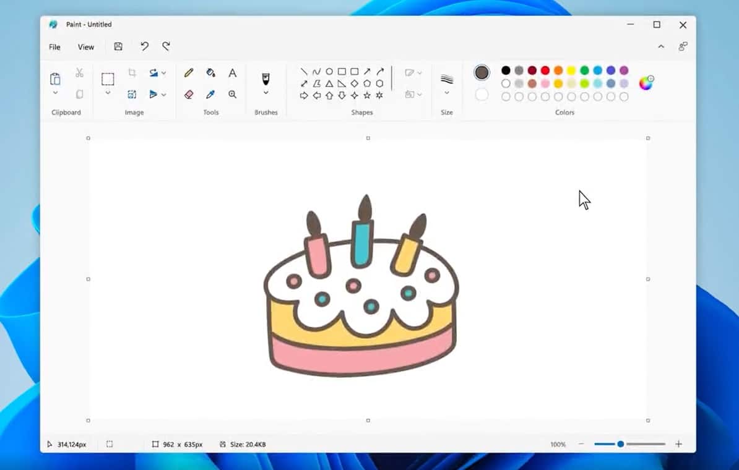This screenshot has height=470, width=739.
Task: Click the Crop icon in the Image group
Action: pos(131,72)
